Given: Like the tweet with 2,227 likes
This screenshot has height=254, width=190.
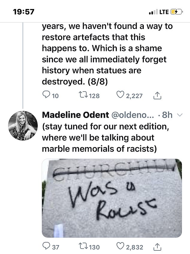Looking at the screenshot, I should pos(120,95).
